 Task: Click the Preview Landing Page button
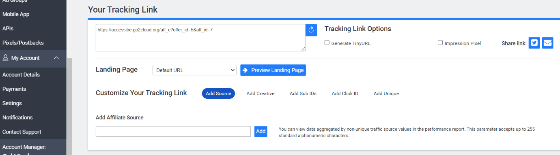(273, 70)
